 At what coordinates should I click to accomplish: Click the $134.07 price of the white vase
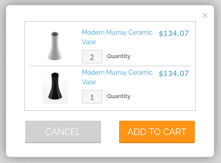(x=174, y=33)
